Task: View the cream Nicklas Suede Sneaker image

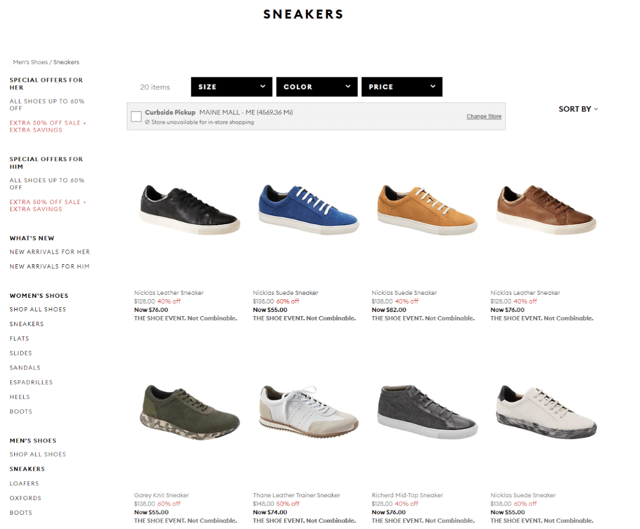Action: (x=546, y=412)
